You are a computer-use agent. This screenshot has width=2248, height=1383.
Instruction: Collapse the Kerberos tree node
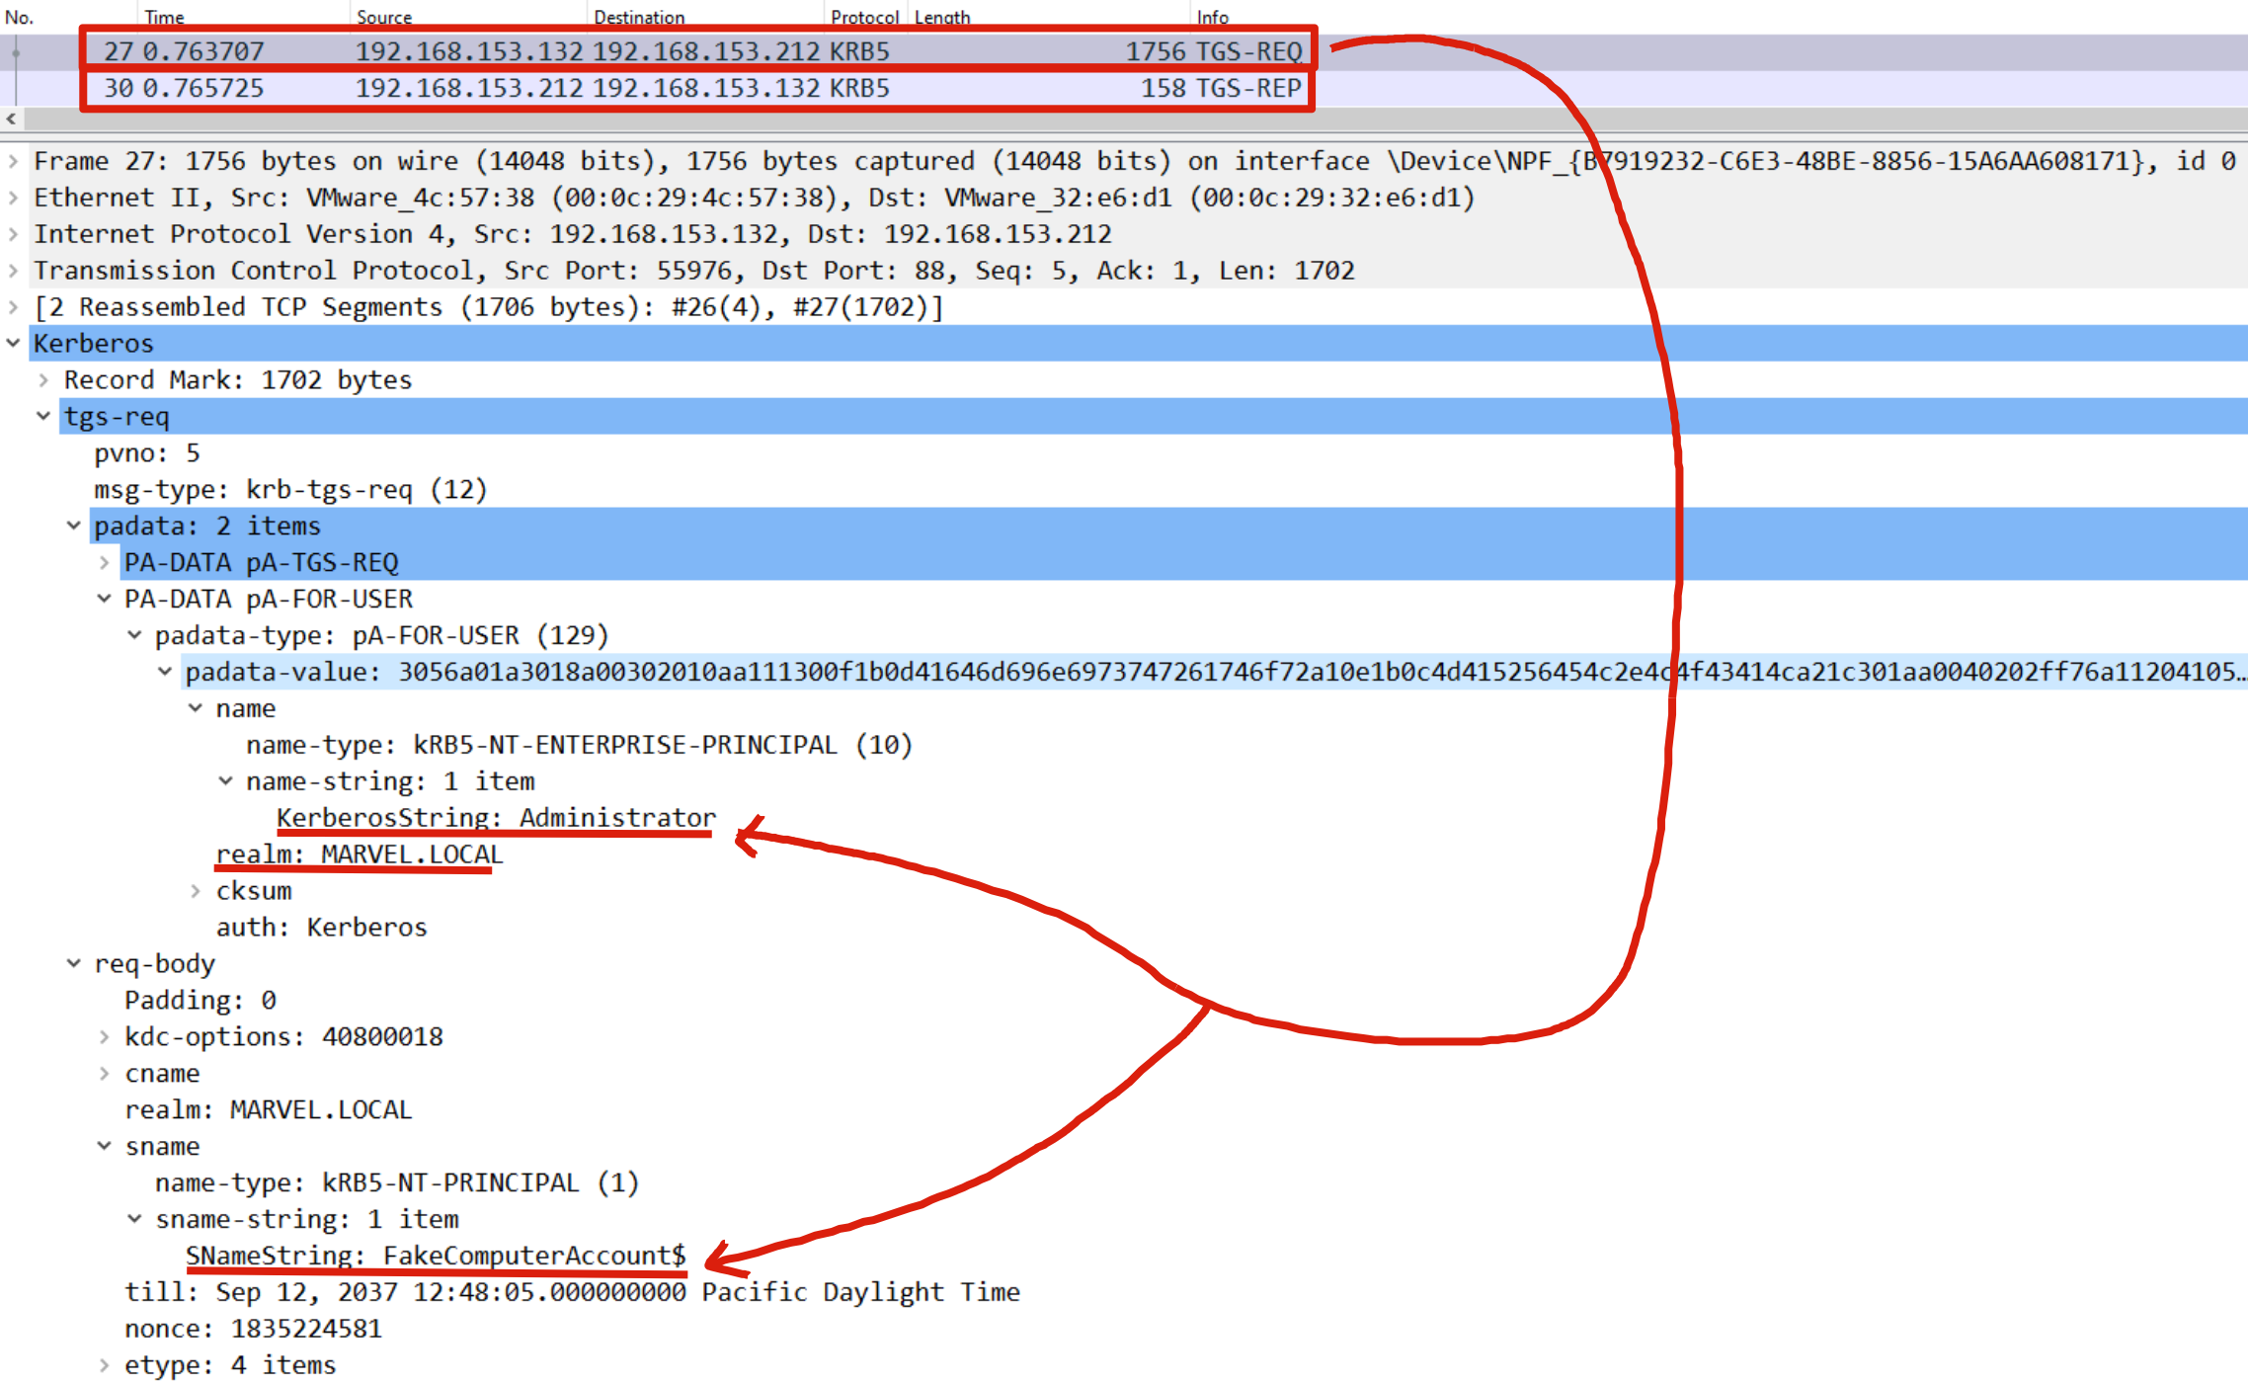(x=13, y=343)
